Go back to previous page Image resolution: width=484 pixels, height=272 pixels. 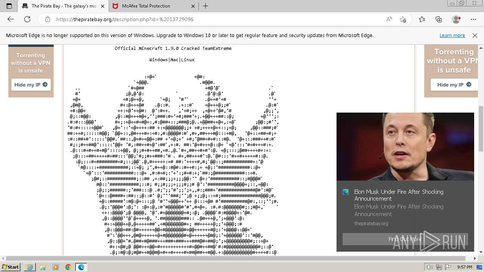[x=11, y=19]
